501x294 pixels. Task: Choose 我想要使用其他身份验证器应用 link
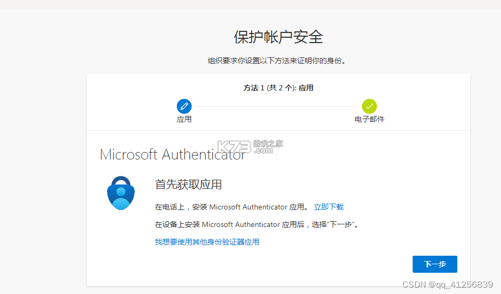[x=207, y=242]
